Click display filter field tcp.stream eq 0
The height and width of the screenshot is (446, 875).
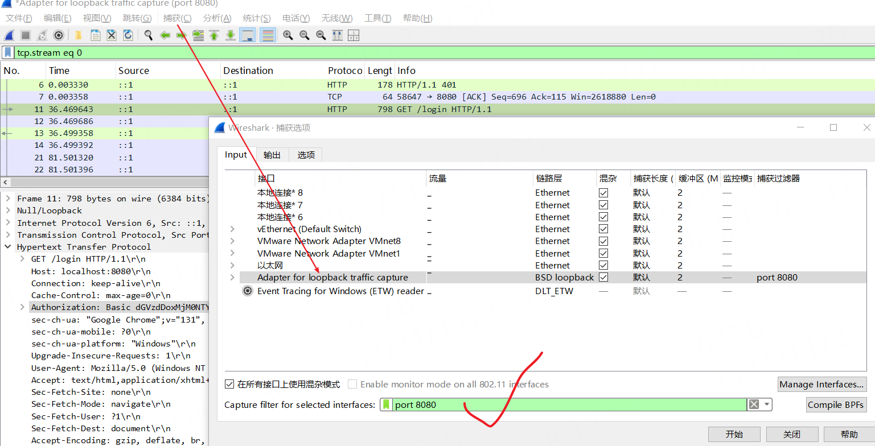[444, 53]
